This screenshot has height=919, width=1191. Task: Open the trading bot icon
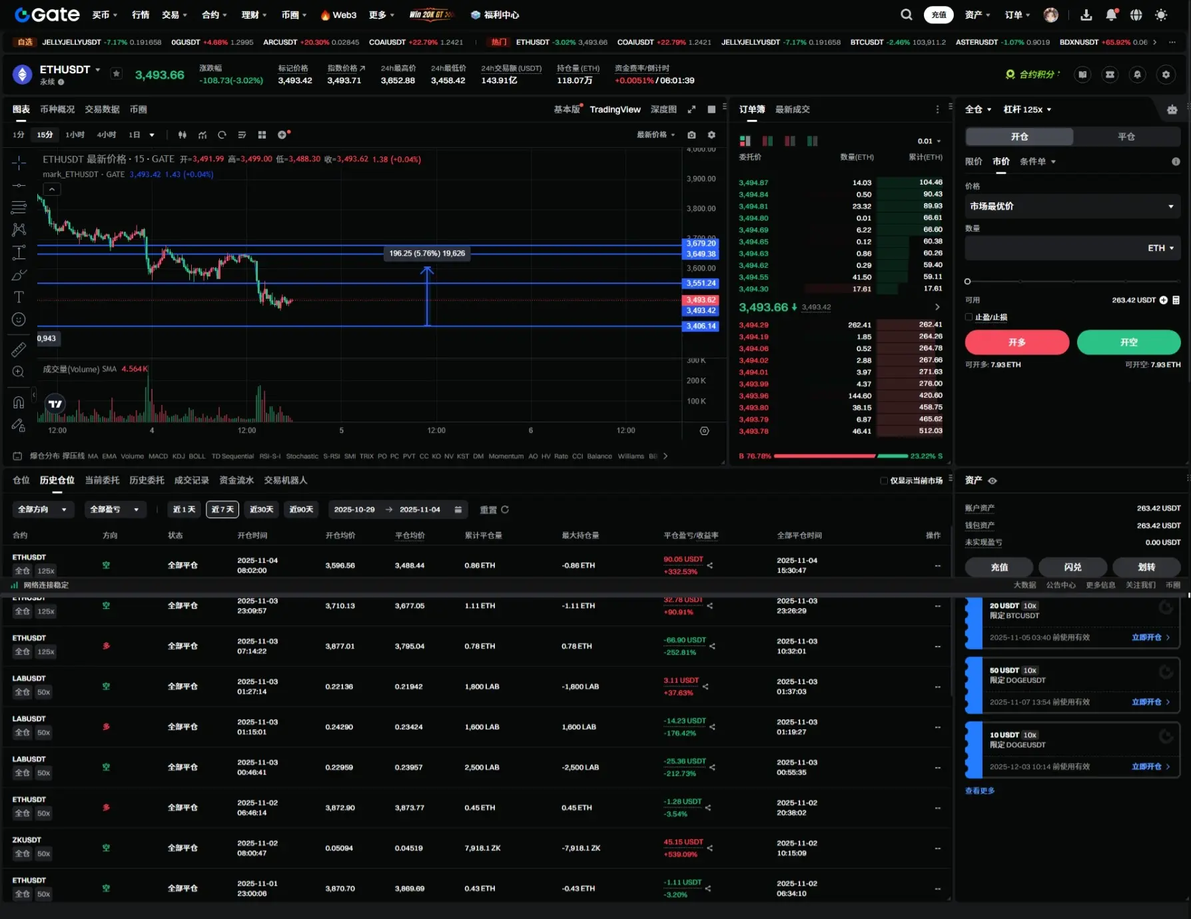click(1172, 109)
